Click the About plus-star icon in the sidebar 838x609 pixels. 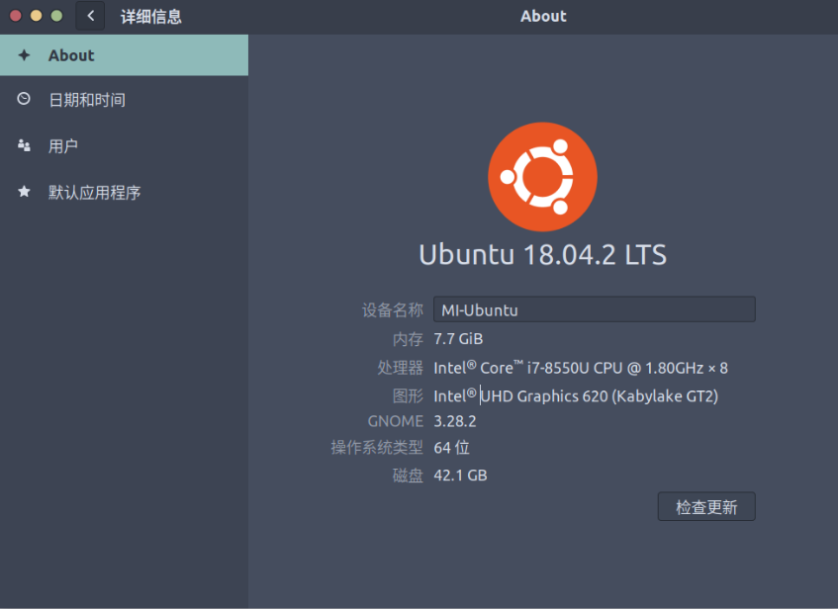(x=24, y=55)
